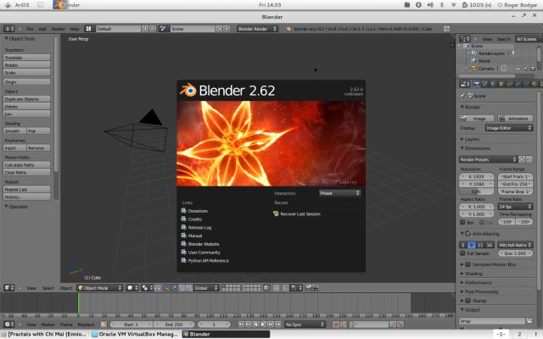Open the Preset interaction dropdown on splash
This screenshot has width=543, height=339.
[x=339, y=193]
